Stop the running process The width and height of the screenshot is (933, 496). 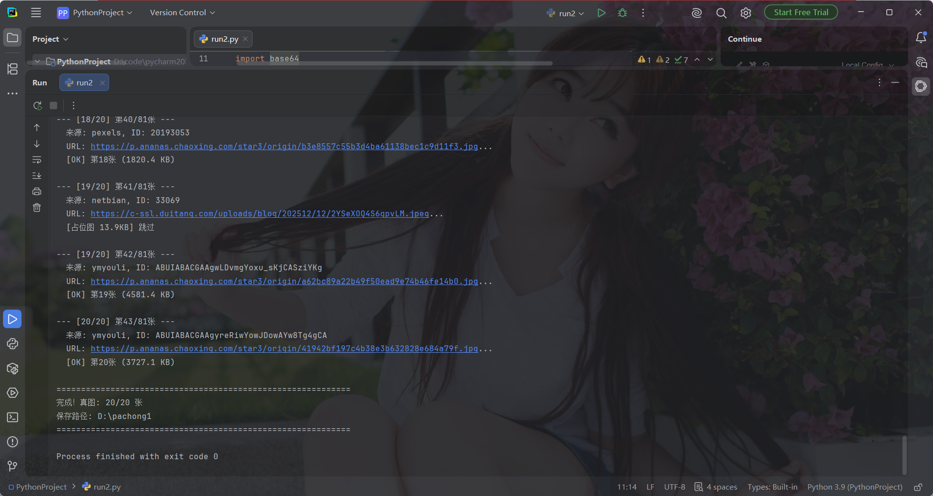tap(53, 105)
